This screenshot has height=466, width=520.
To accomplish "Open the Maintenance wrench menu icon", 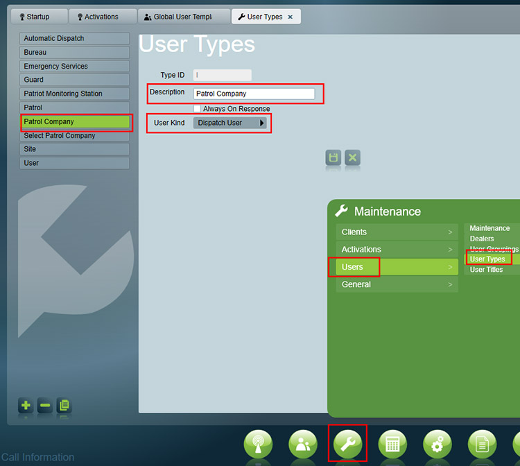I will pos(347,444).
